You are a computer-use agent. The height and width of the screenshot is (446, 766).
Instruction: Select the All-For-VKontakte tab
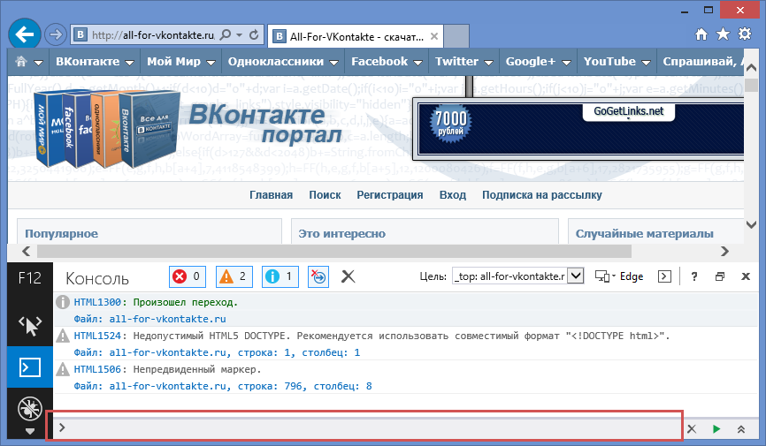click(356, 36)
